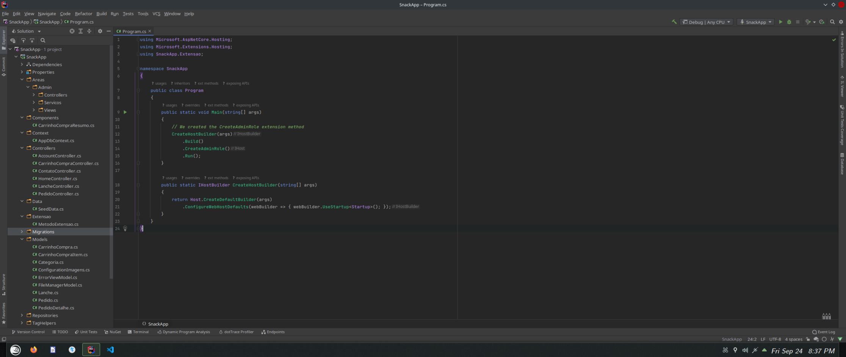The image size is (846, 357).
Task: Toggle the Favorites tool window stripe
Action: point(4,313)
